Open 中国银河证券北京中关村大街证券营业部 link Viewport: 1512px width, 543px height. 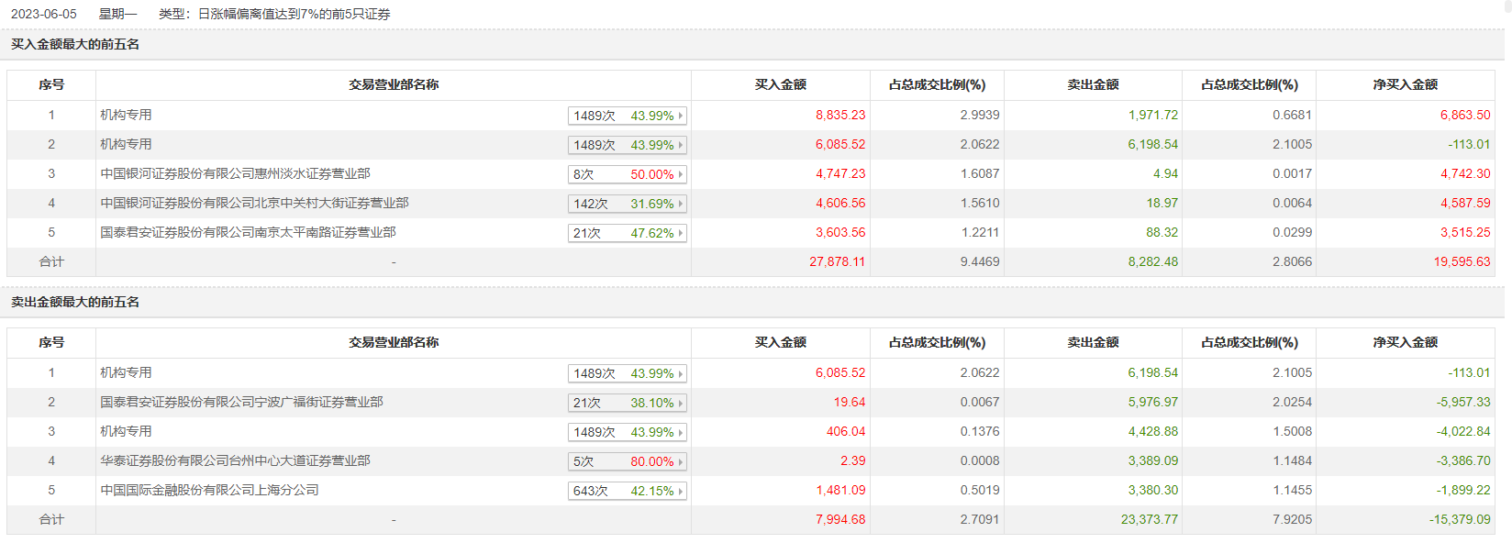point(254,203)
